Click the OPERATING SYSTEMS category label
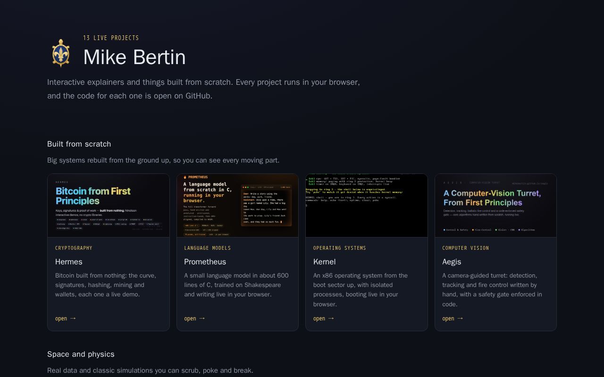This screenshot has height=377, width=604. [x=340, y=248]
